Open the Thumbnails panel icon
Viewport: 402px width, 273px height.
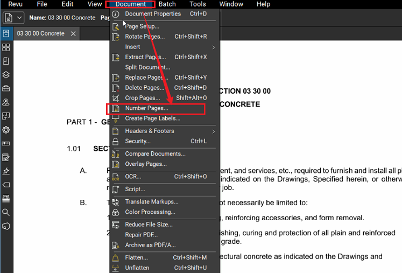pyautogui.click(x=6, y=47)
